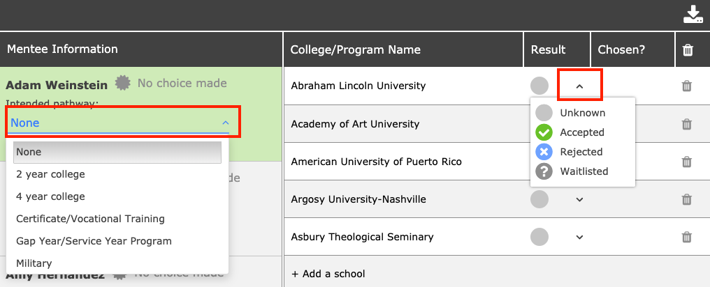Delete the Argosy University-Nashville row
The image size is (710, 287).
pyautogui.click(x=687, y=199)
